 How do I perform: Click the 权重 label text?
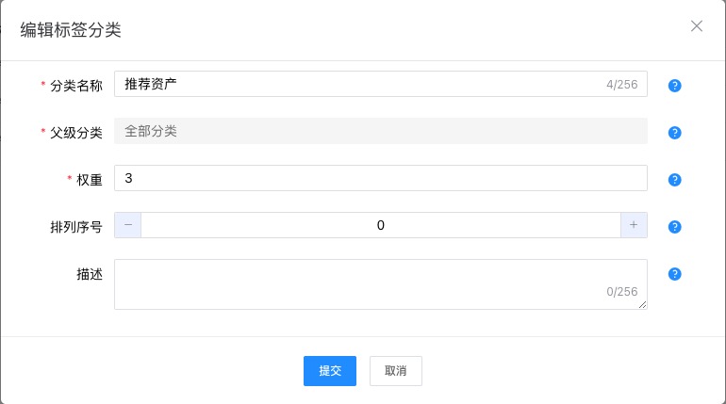click(x=90, y=179)
